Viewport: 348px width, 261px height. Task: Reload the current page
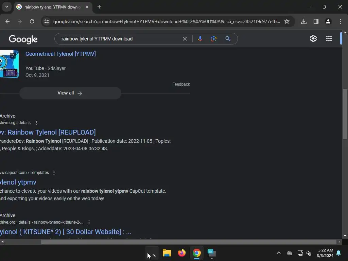coord(32,21)
